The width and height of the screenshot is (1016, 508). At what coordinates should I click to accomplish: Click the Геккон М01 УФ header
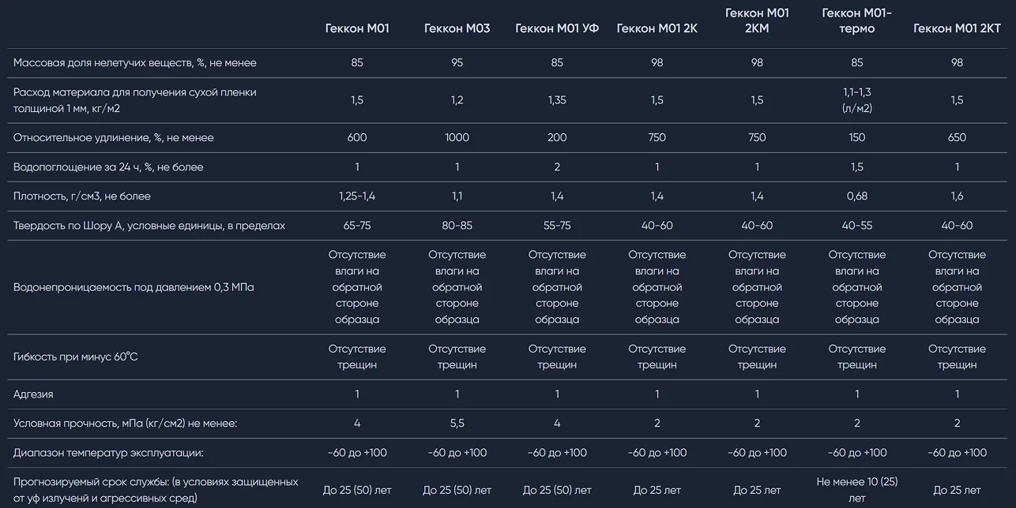pos(557,28)
